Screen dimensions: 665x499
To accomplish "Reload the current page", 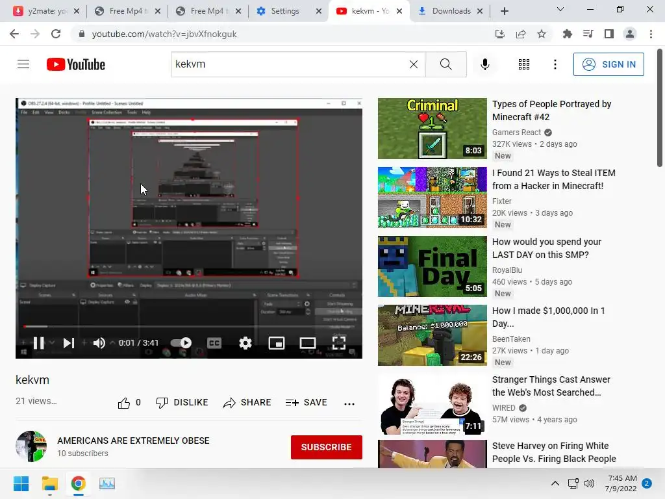I will (x=56, y=34).
